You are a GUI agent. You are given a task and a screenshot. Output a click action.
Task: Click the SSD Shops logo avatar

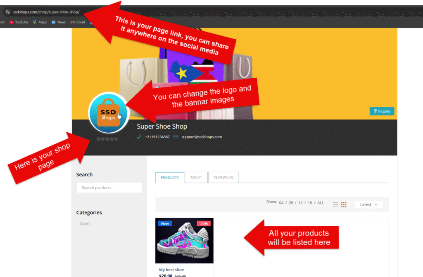coord(109,113)
